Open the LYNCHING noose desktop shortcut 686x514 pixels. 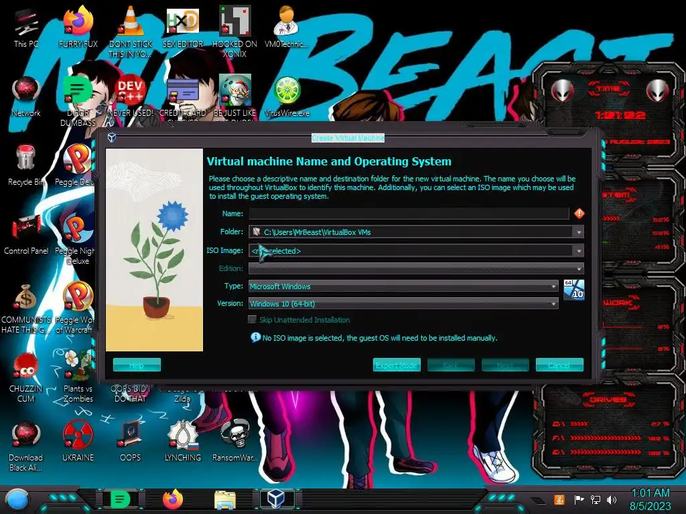pos(183,442)
